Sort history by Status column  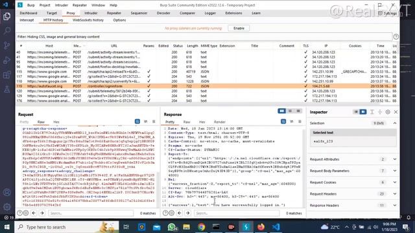tap(178, 46)
